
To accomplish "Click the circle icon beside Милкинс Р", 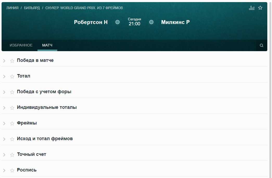I will pyautogui.click(x=151, y=22).
